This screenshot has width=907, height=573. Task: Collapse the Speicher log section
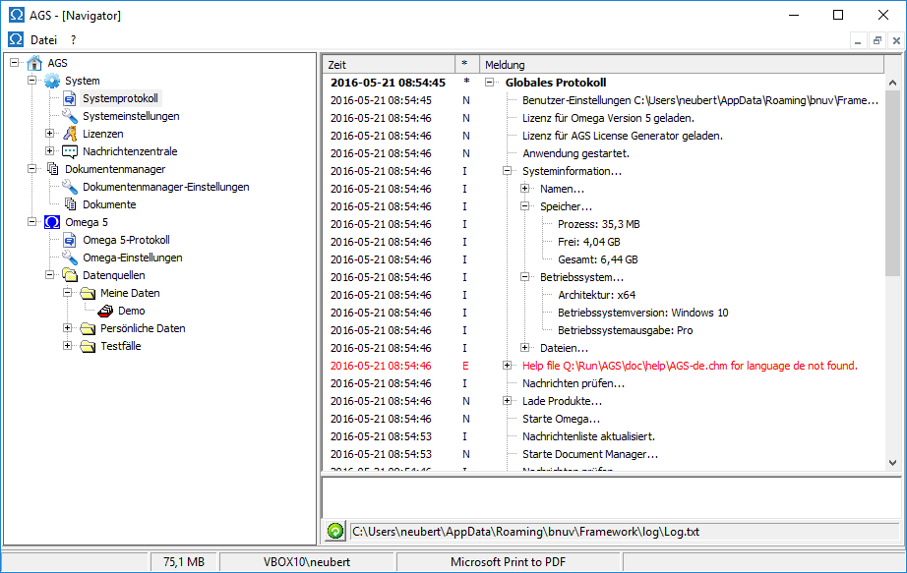click(525, 206)
